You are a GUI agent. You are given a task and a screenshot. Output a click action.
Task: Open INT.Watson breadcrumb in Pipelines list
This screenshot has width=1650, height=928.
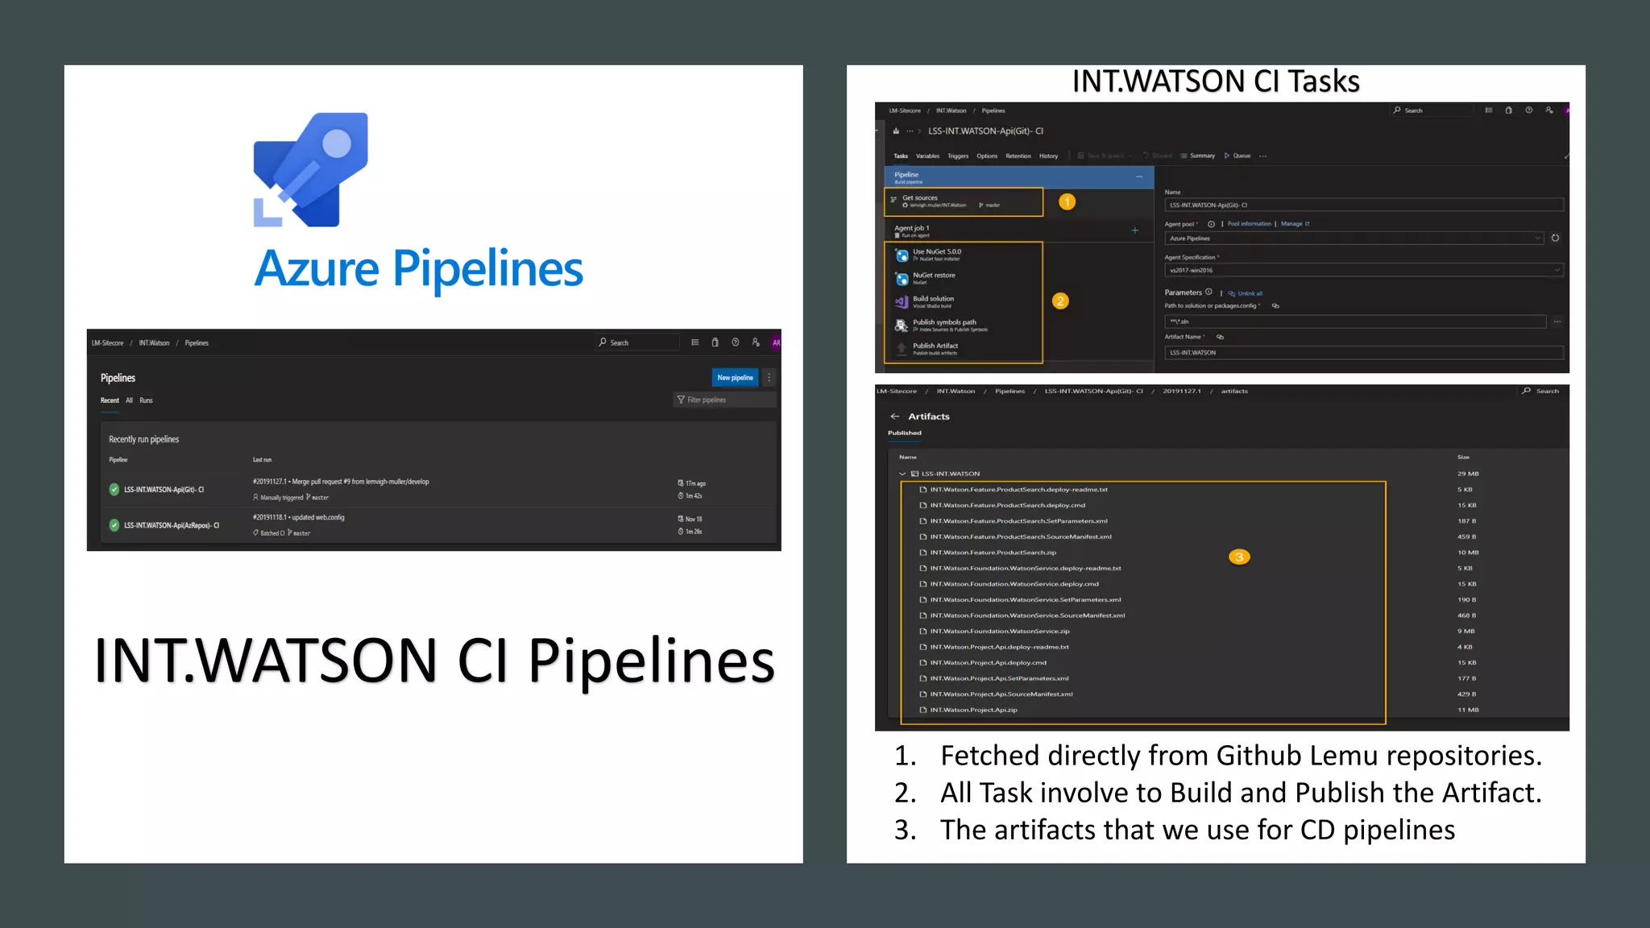click(154, 343)
